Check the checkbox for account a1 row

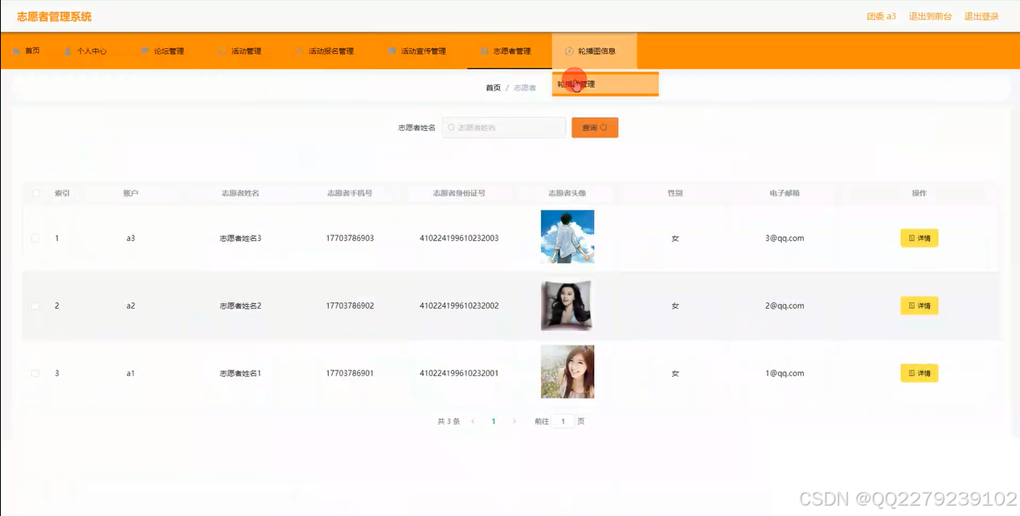(x=34, y=373)
